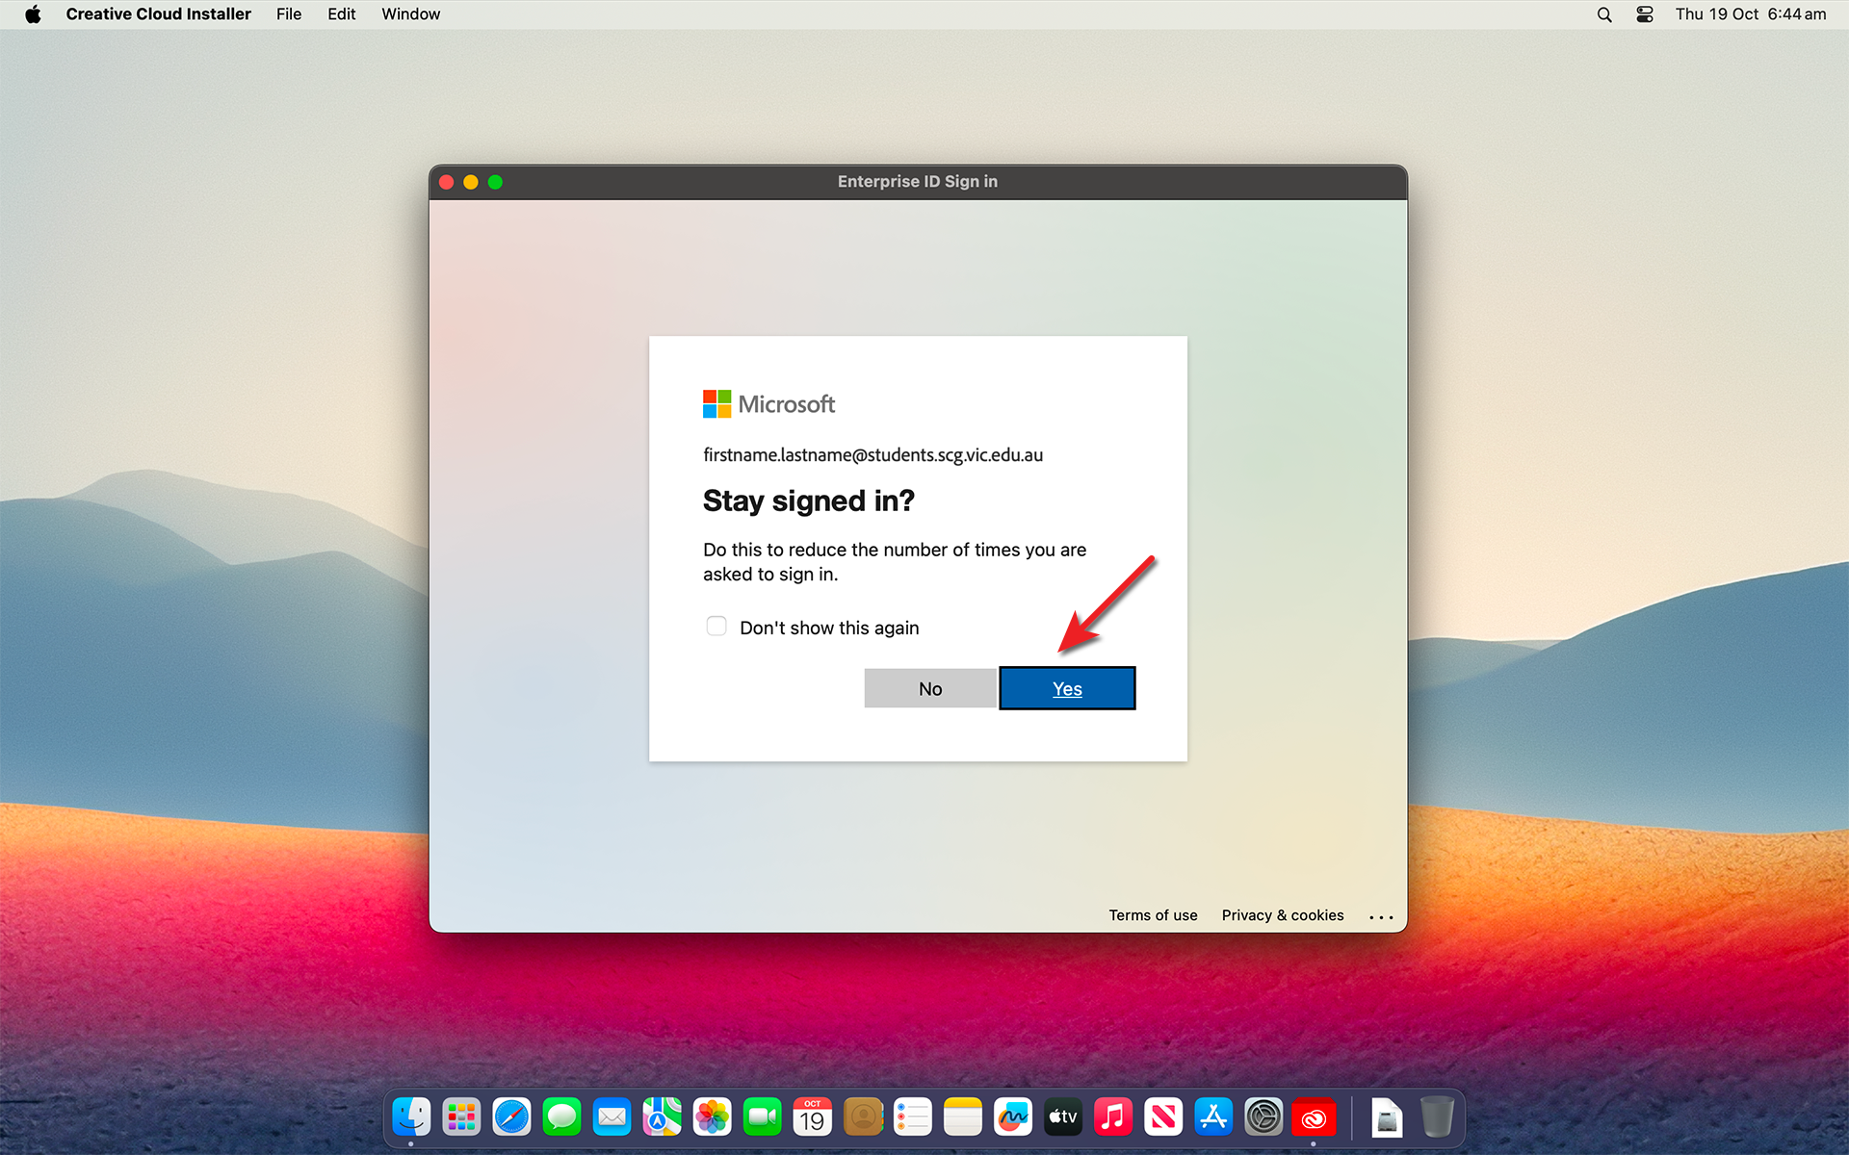This screenshot has height=1155, width=1849.
Task: Open the File menu
Action: click(289, 14)
